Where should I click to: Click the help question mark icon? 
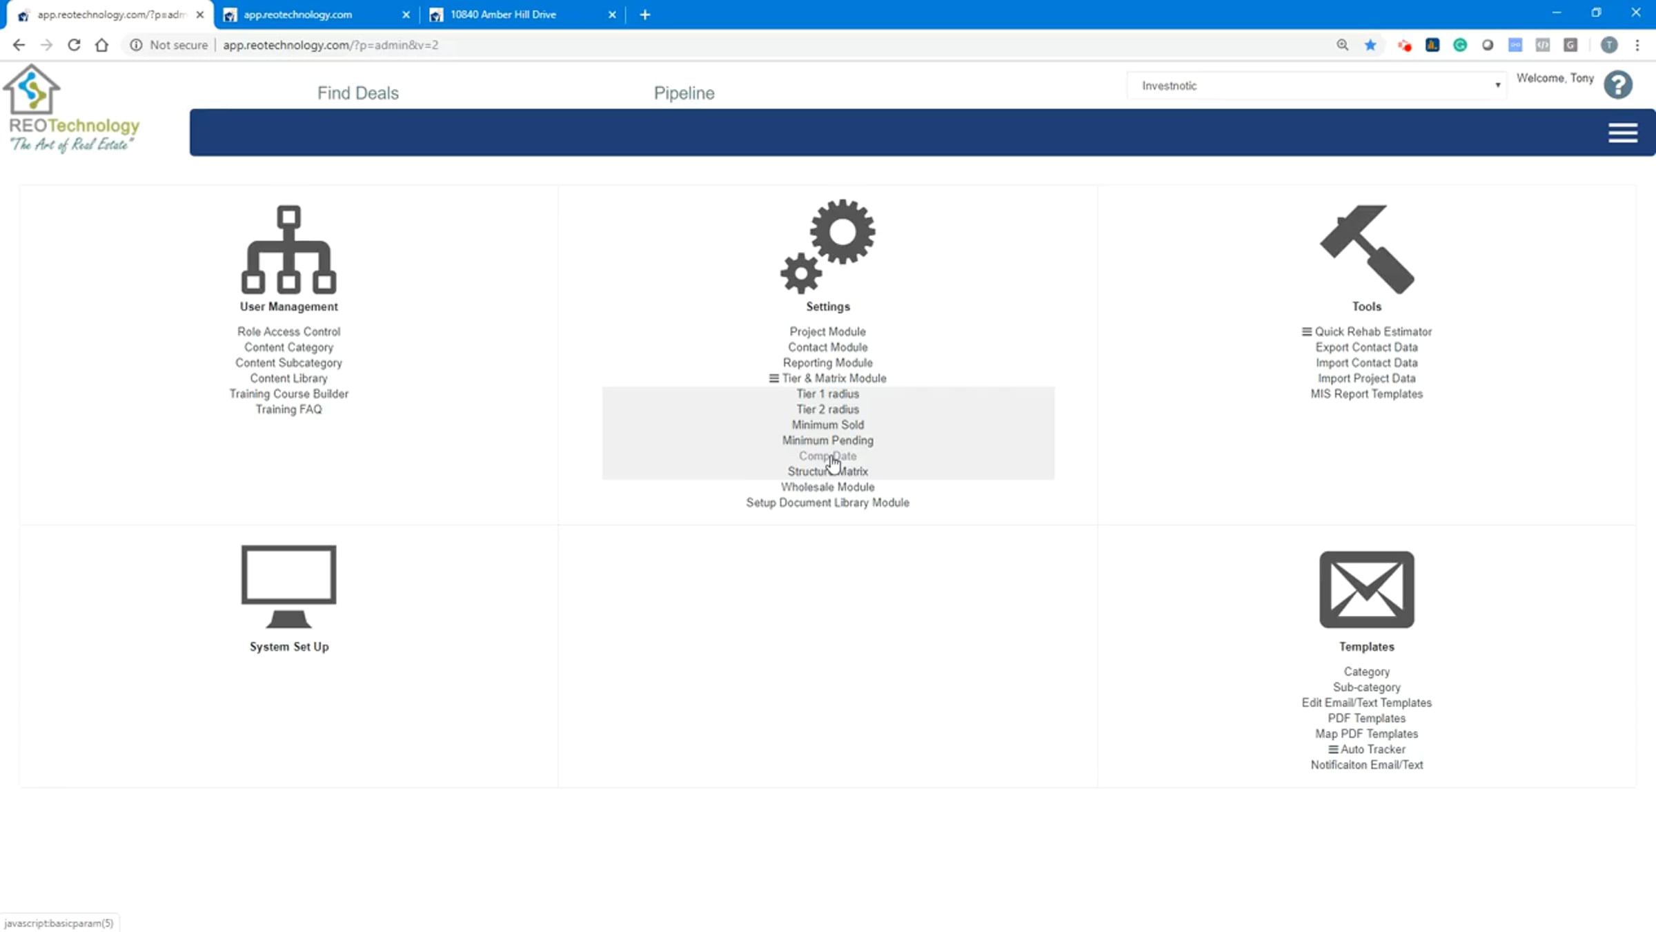pyautogui.click(x=1617, y=85)
